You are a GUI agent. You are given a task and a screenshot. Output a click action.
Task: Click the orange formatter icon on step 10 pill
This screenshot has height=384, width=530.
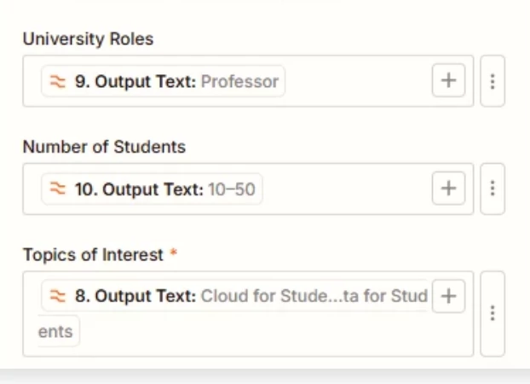pos(58,189)
